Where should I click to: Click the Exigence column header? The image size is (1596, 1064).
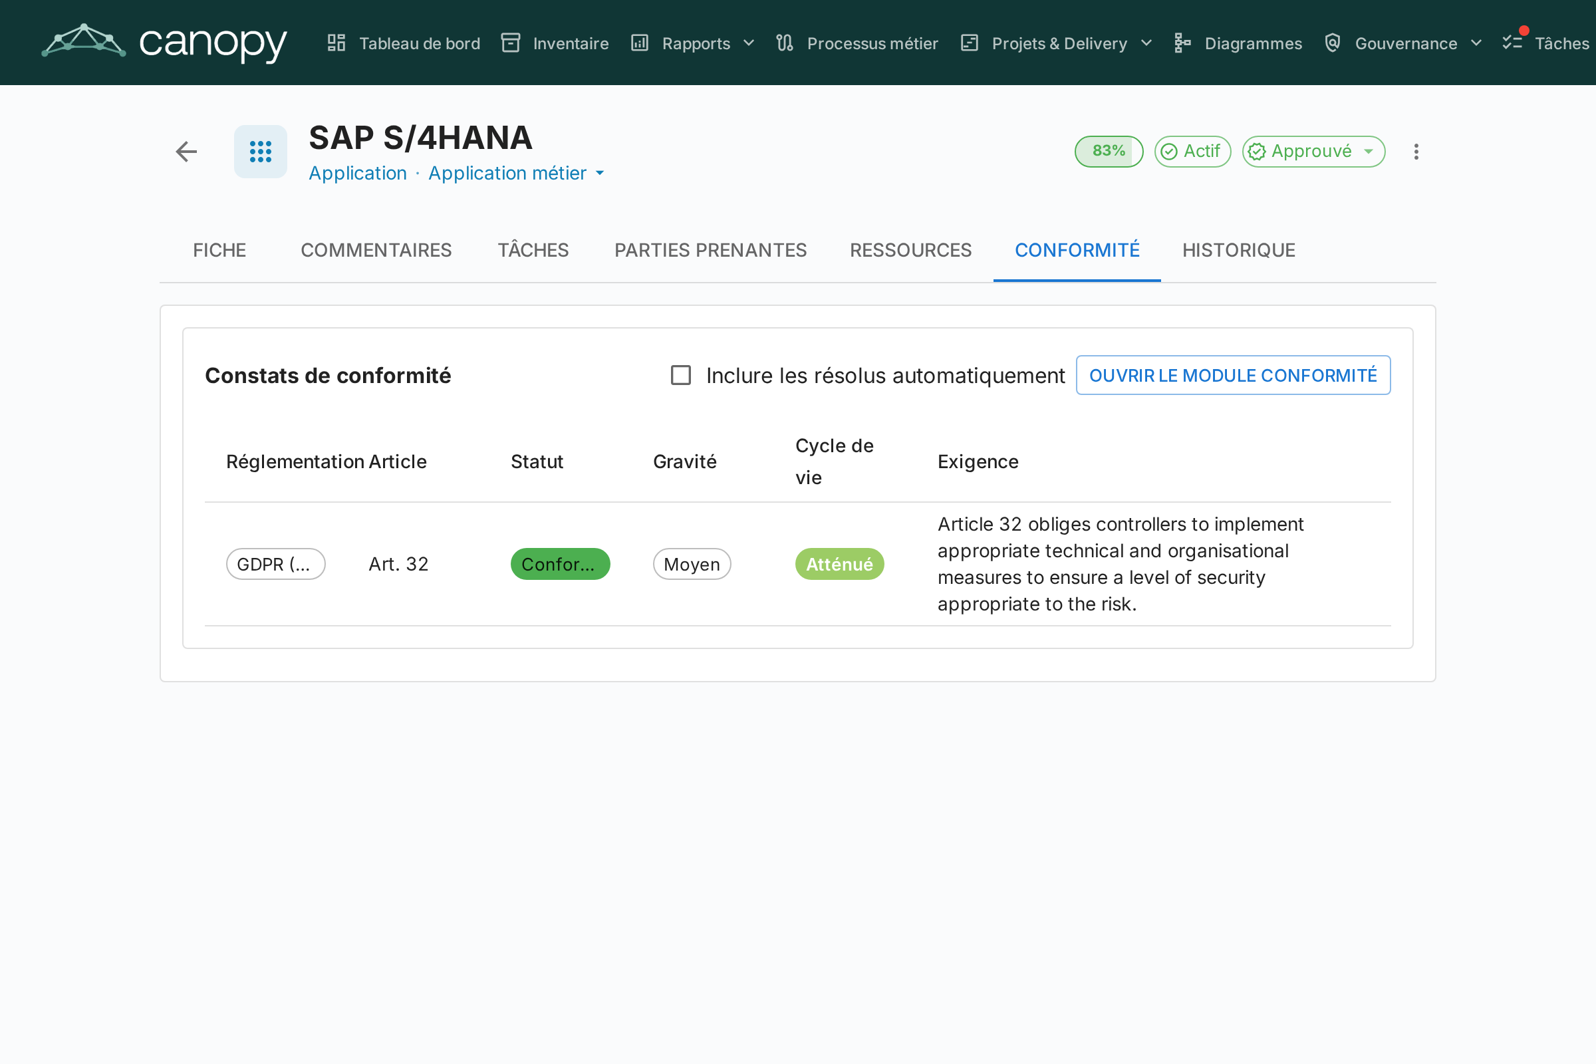coord(978,462)
